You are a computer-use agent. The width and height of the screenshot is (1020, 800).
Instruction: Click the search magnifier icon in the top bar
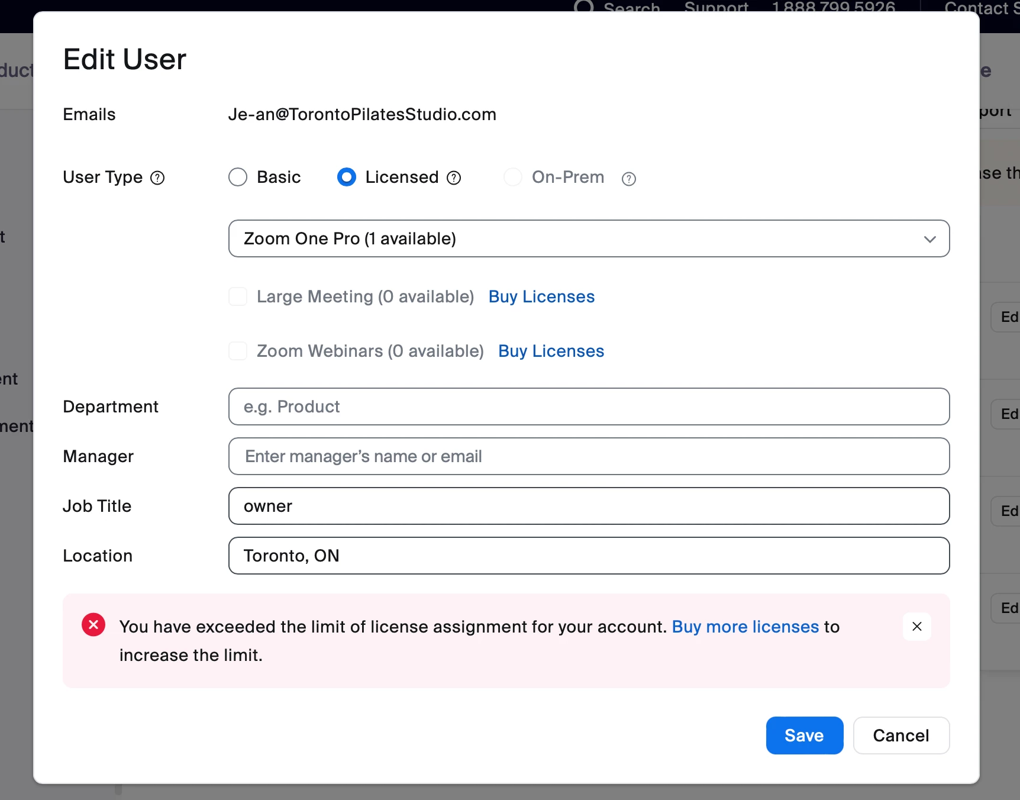pyautogui.click(x=584, y=7)
